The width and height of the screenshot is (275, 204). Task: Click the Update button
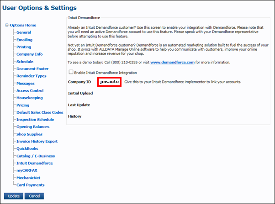coord(14,196)
